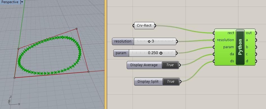Screen dimensions: 266x109
Task: Click the Python da input
Action: point(232,54)
